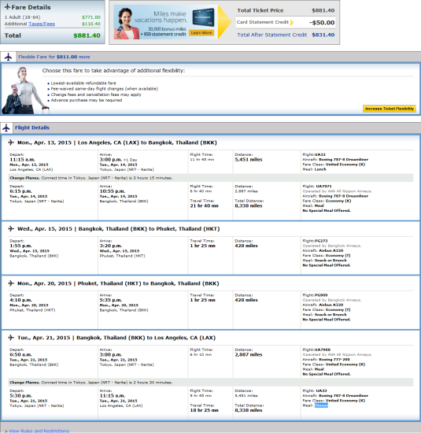This screenshot has width=421, height=433.
Task: Click the highlighted Dinner meal text
Action: coord(321,405)
